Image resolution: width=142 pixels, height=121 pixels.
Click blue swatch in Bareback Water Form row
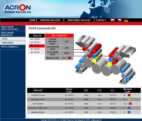(129, 108)
